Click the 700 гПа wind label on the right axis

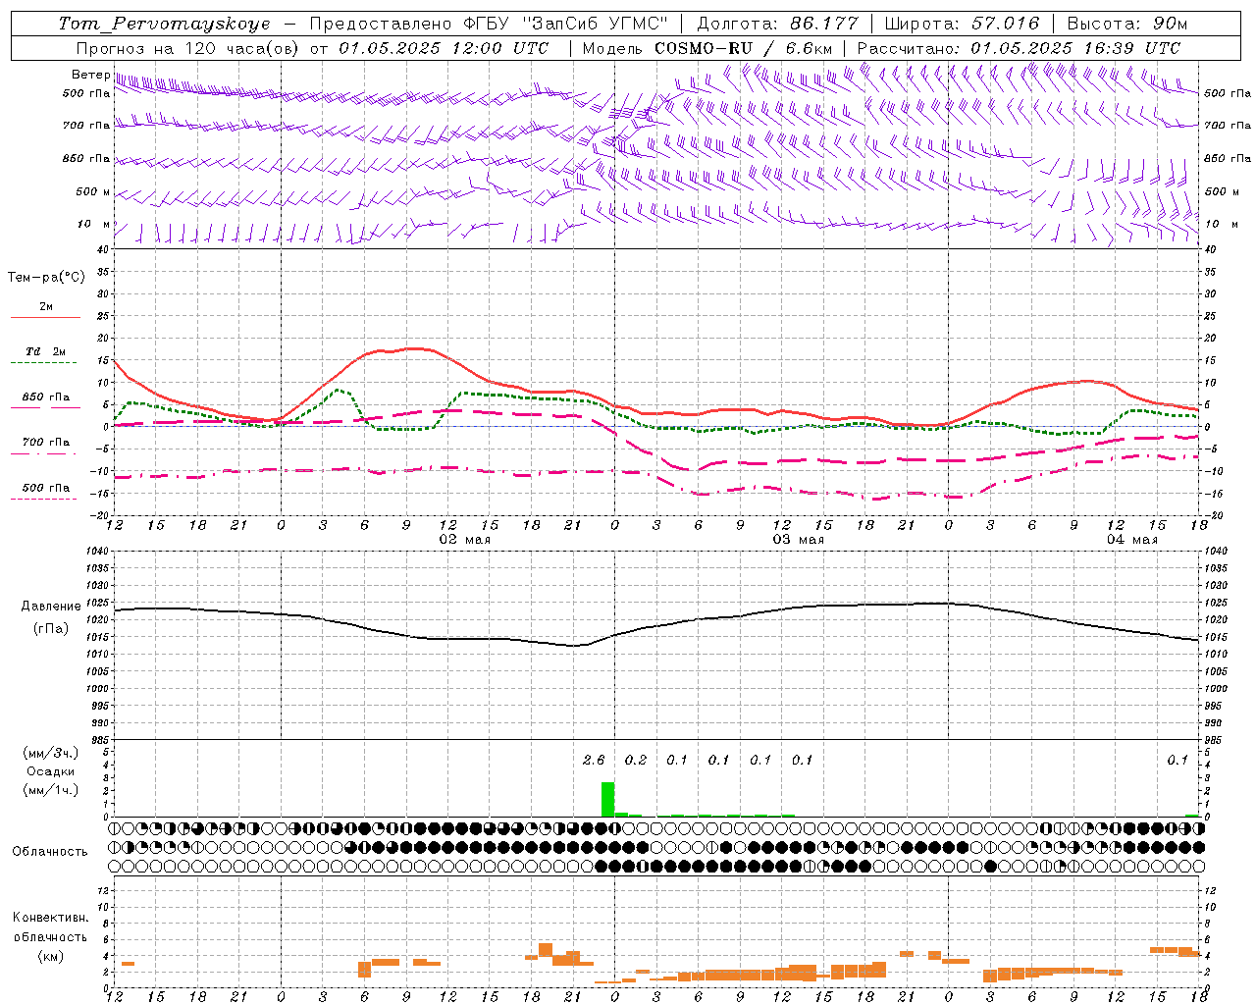[x=1228, y=126]
